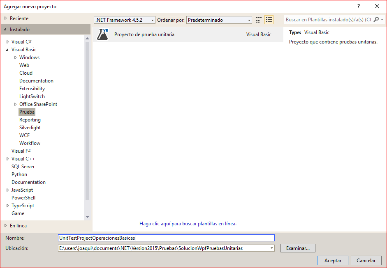The height and width of the screenshot is (268, 387).
Task: Open the Ubicación path dropdown arrow
Action: [271, 248]
